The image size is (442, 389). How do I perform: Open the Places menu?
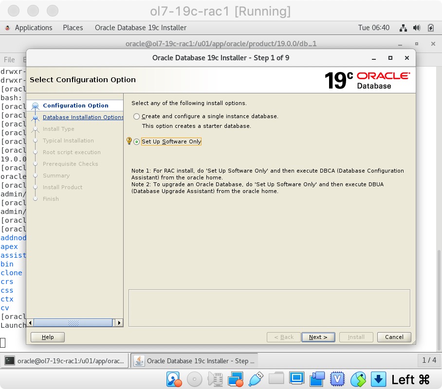[x=73, y=28]
